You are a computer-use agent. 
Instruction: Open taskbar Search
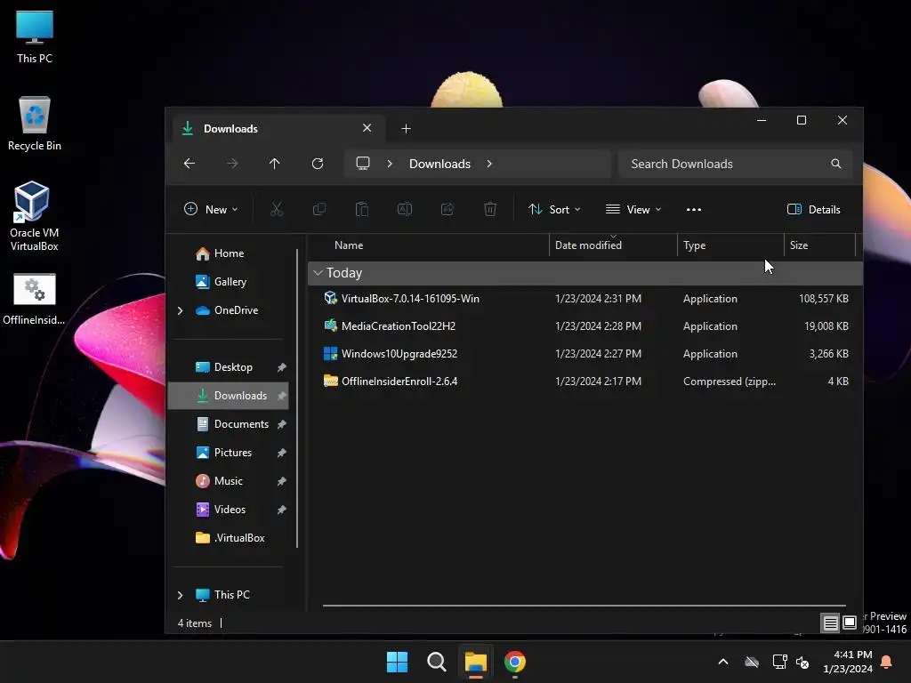[436, 662]
